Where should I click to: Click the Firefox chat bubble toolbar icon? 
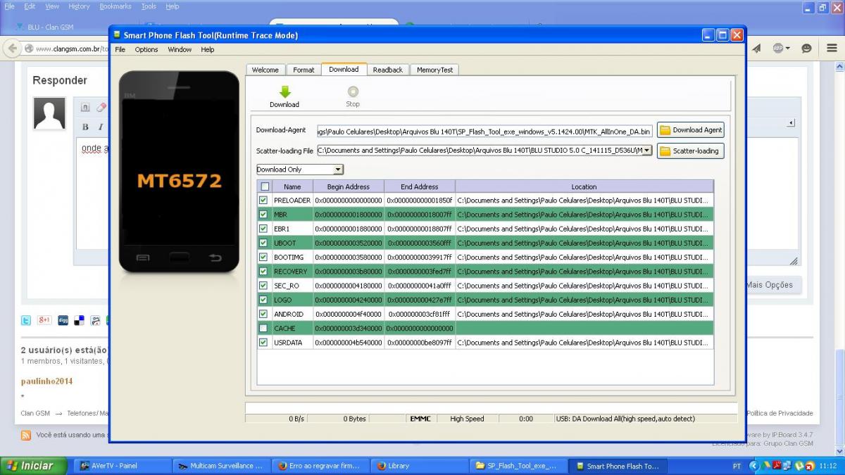click(x=806, y=48)
